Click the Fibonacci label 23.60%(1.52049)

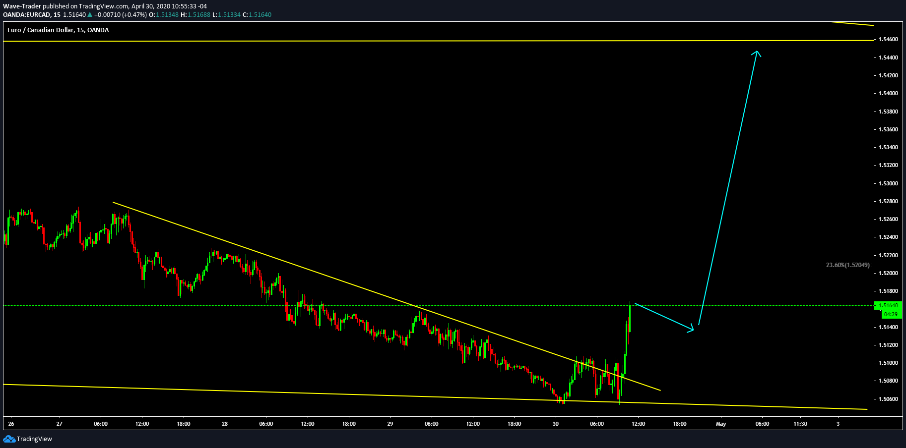coord(847,265)
